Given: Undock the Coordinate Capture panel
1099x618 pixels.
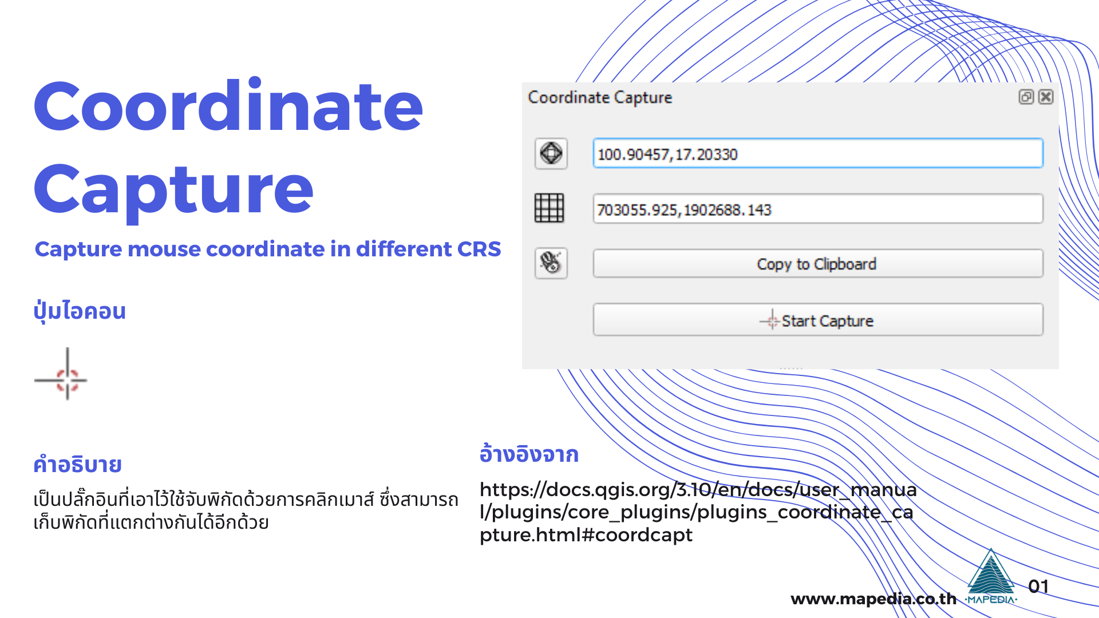Looking at the screenshot, I should [x=1026, y=97].
